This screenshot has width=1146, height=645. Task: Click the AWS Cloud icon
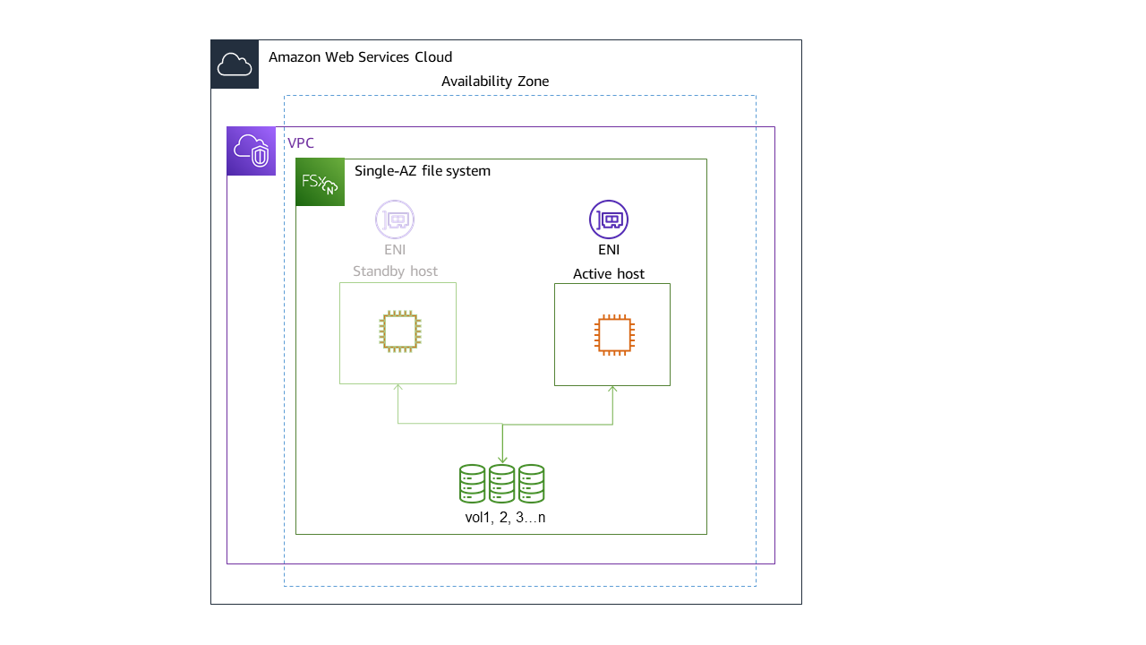235,64
